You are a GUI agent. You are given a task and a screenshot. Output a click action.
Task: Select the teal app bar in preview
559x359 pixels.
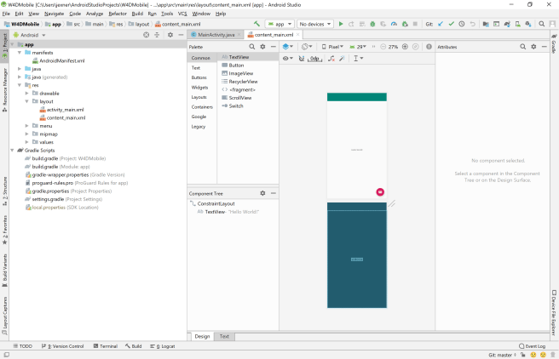(x=356, y=97)
